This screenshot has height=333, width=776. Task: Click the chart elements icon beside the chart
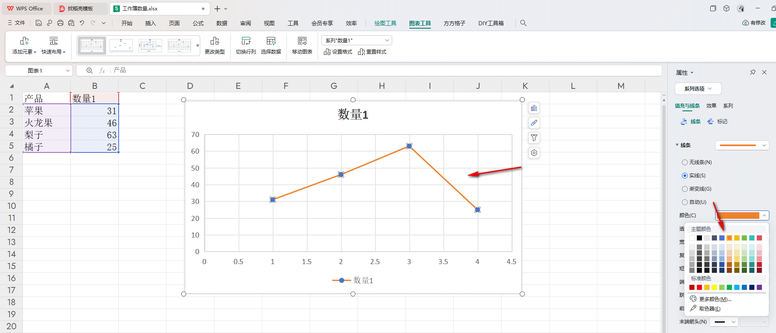[534, 108]
